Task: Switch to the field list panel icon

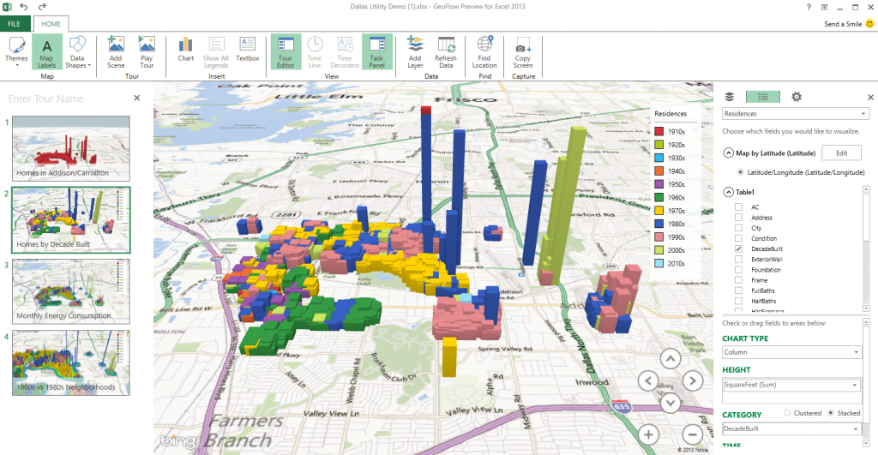Action: 762,97
